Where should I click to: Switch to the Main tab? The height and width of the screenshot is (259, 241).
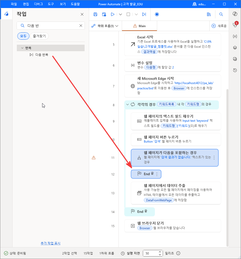tap(139, 26)
